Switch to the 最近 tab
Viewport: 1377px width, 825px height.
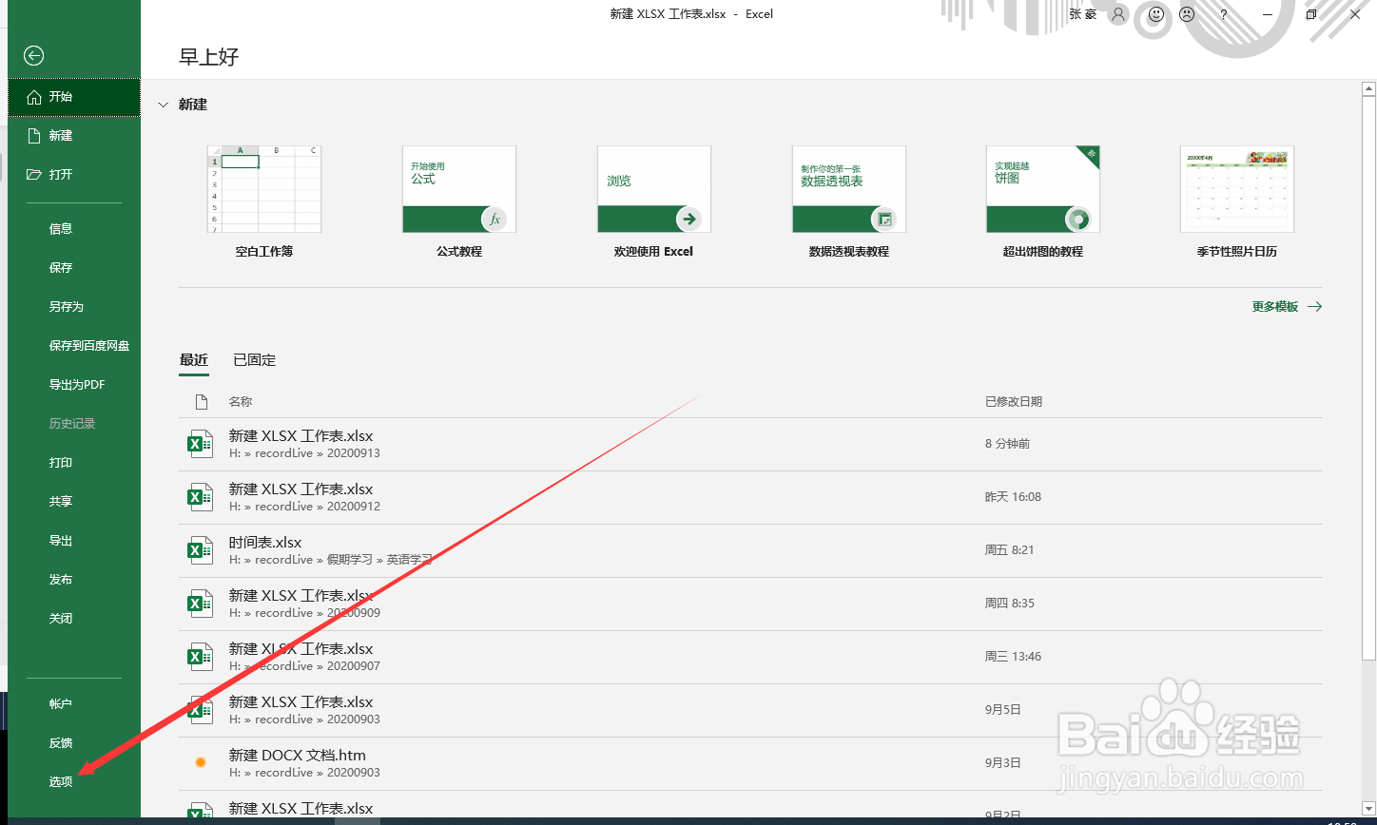click(x=194, y=360)
